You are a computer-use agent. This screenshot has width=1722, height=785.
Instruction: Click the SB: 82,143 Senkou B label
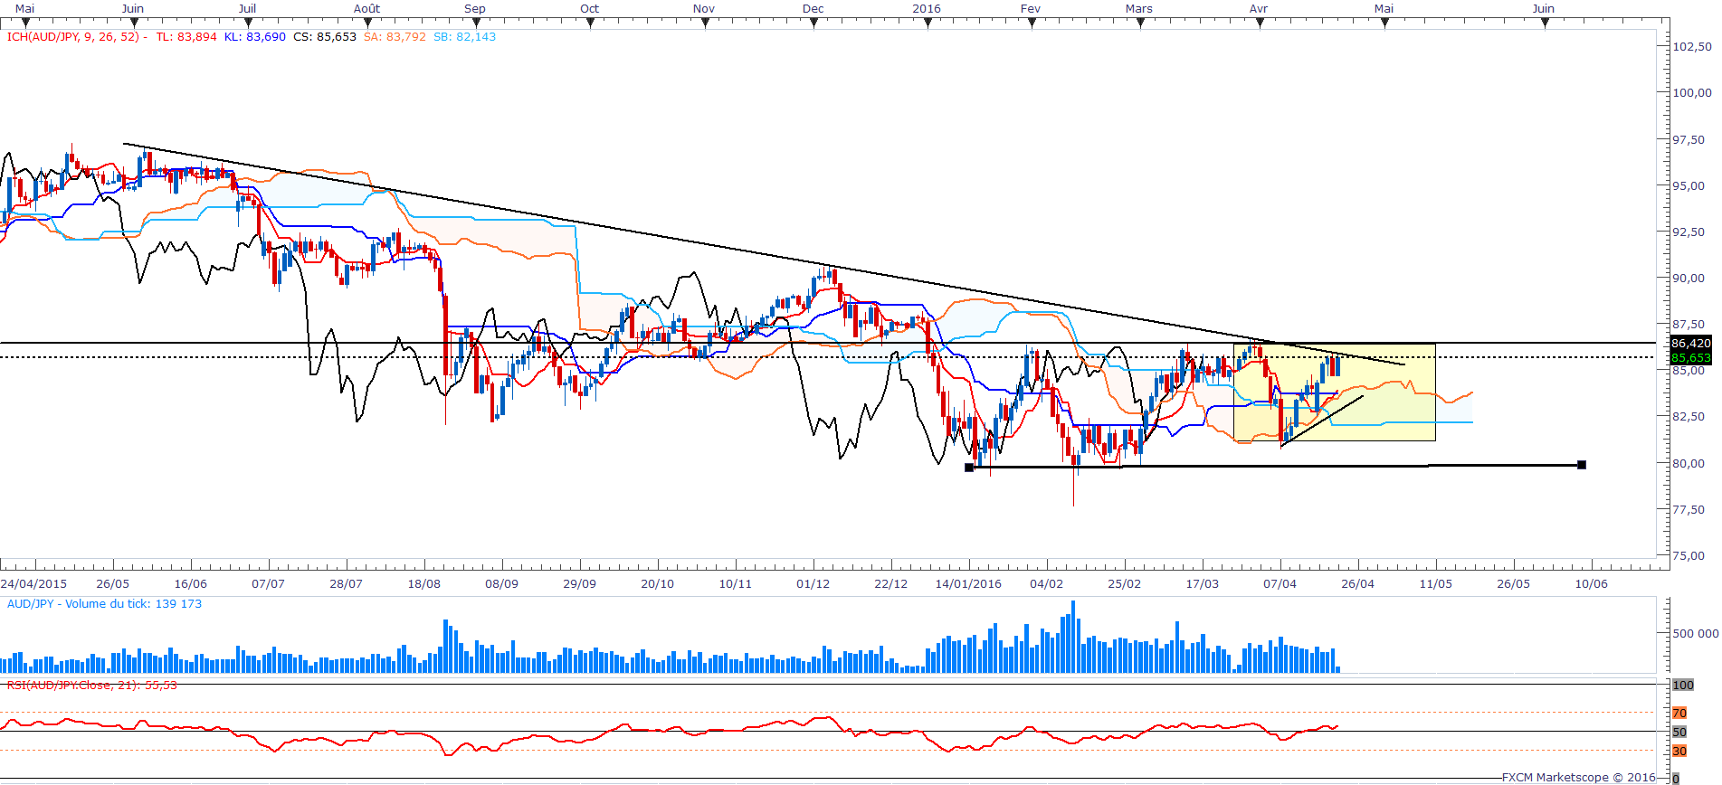464,37
